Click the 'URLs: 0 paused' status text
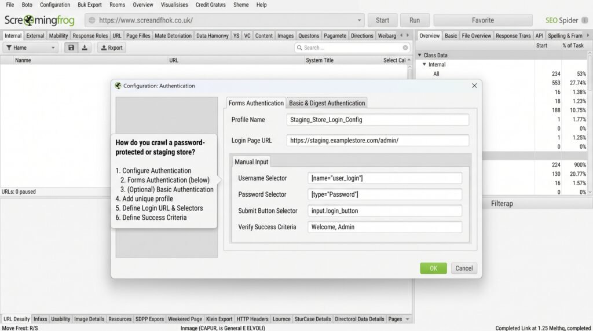The width and height of the screenshot is (593, 331). 19,192
